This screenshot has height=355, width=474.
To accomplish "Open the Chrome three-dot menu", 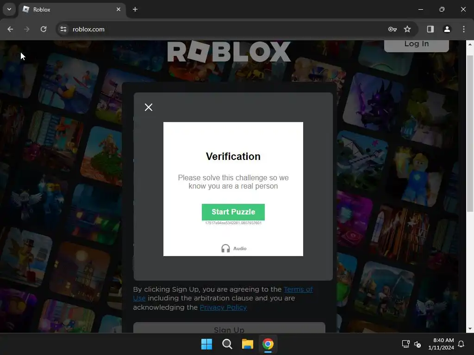I will tap(464, 29).
